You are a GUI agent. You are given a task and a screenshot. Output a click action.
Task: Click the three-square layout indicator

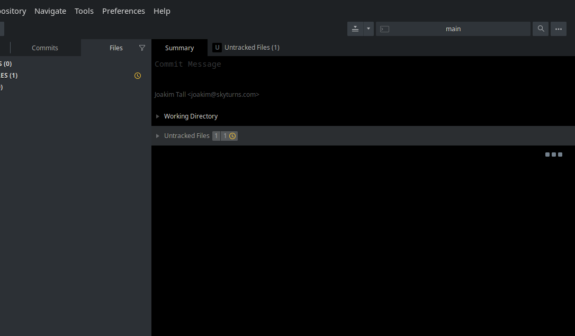click(553, 155)
